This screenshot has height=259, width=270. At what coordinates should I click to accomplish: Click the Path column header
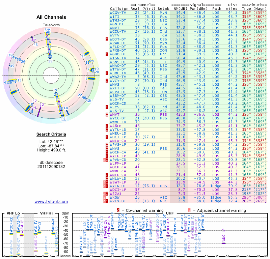tap(217, 9)
